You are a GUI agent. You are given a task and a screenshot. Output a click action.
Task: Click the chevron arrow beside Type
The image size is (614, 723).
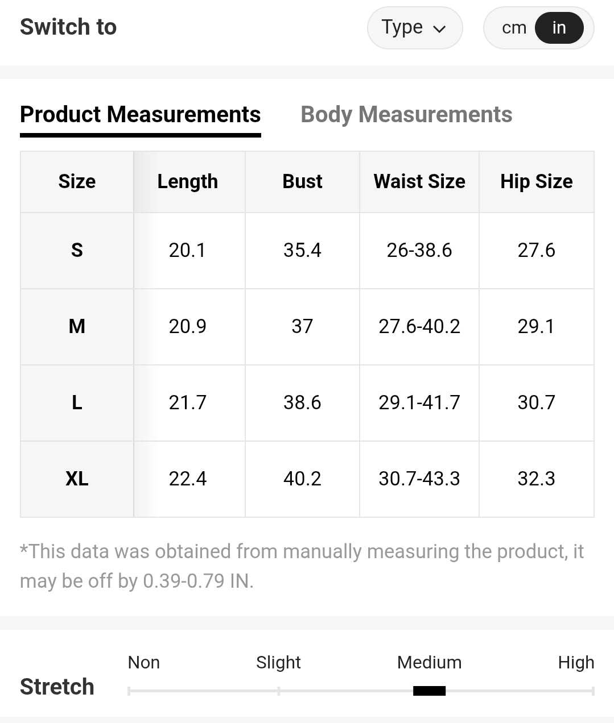click(439, 29)
